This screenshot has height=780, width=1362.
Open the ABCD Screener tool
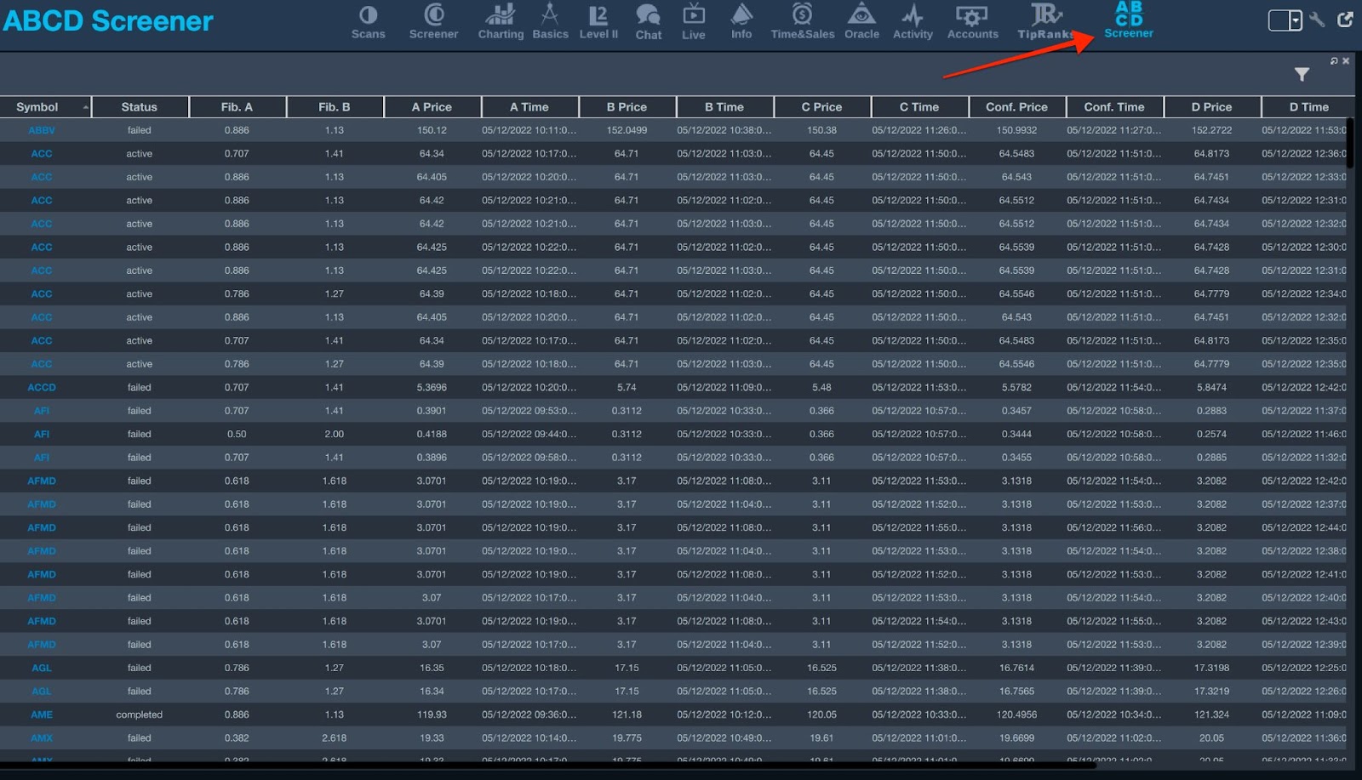click(1129, 20)
